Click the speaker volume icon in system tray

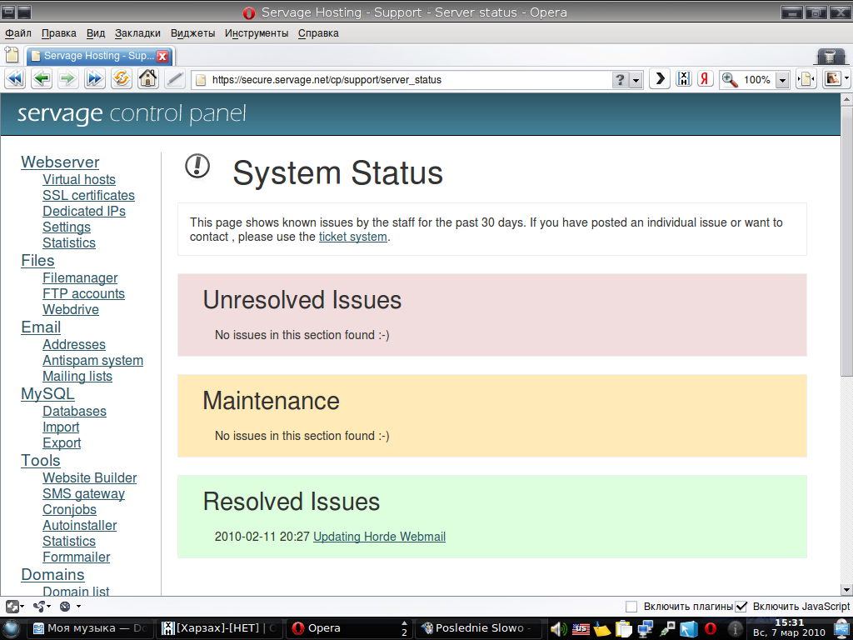pyautogui.click(x=559, y=628)
